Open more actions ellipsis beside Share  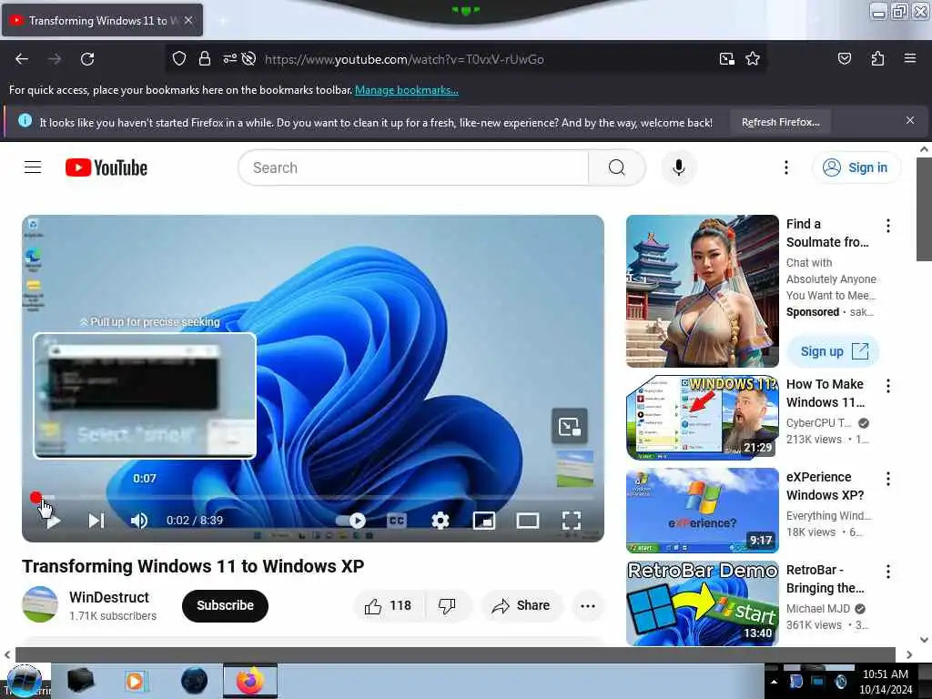[587, 605]
